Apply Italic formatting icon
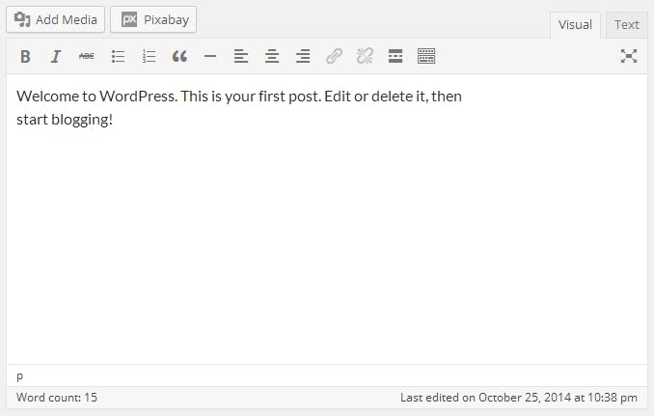 coord(56,56)
